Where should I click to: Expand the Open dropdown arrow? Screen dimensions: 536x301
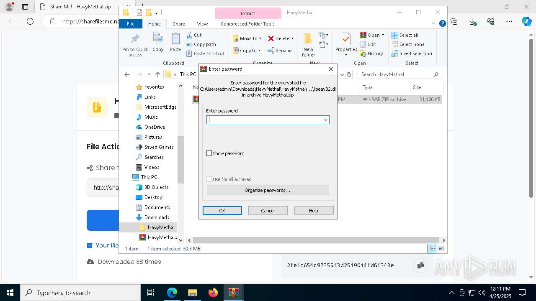[383, 35]
